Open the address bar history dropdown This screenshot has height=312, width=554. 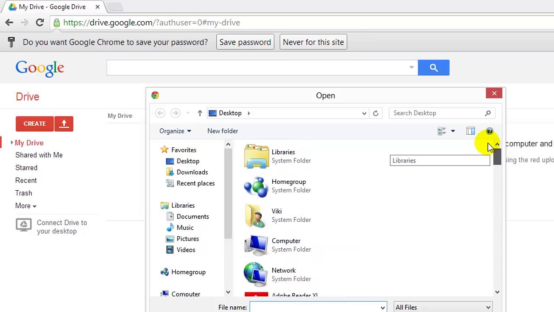coord(364,113)
